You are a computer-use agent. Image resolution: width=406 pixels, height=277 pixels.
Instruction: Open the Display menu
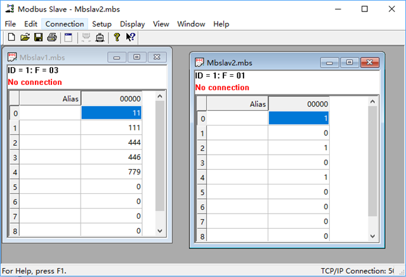pos(132,24)
